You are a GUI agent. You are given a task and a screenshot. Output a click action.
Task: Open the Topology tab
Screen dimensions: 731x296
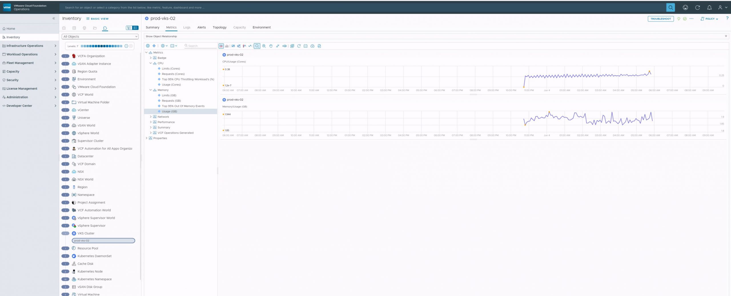point(220,27)
